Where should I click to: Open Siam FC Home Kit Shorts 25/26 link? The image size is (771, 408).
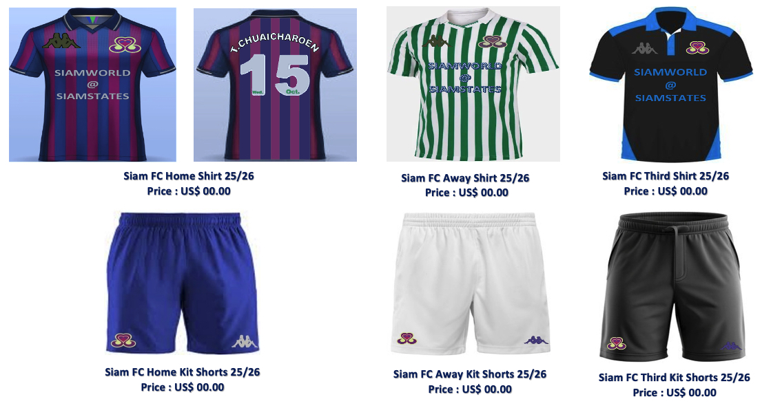coord(183,372)
